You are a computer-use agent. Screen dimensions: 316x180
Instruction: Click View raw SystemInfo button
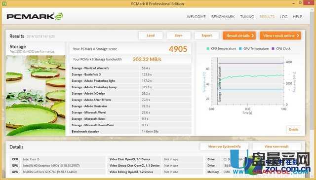pos(224,146)
